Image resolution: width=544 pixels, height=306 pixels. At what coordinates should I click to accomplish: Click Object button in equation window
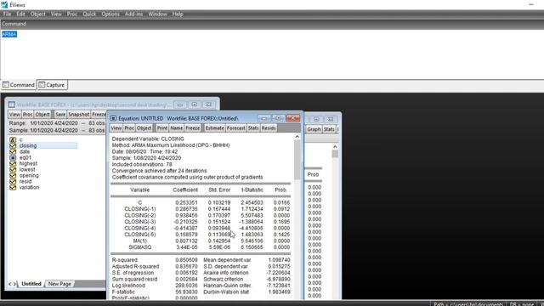pyautogui.click(x=144, y=128)
